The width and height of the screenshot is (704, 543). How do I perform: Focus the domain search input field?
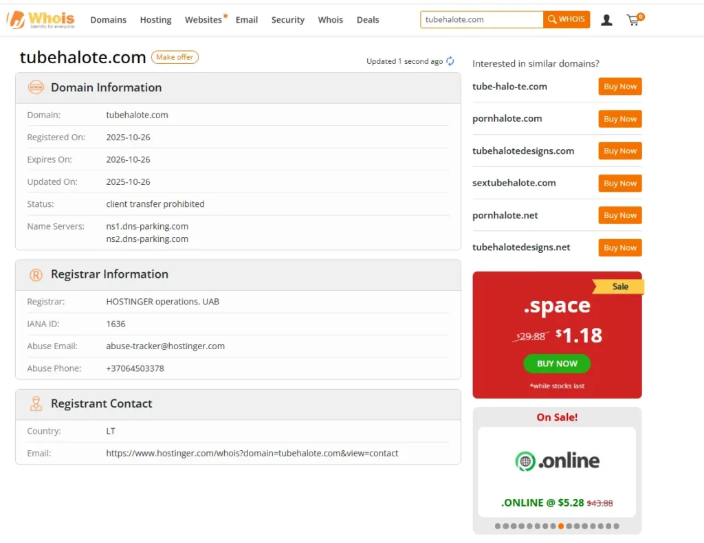point(481,19)
